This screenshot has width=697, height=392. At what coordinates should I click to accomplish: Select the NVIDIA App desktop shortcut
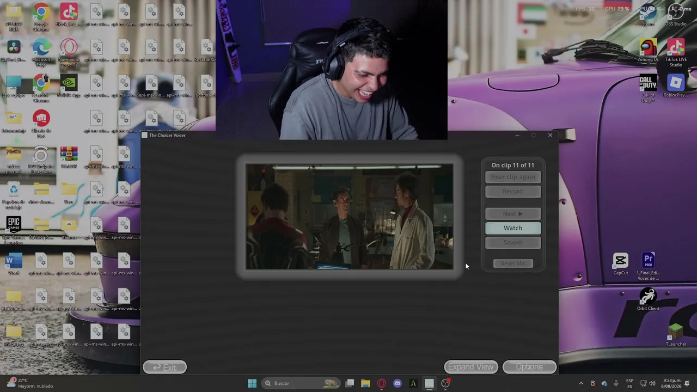(69, 87)
